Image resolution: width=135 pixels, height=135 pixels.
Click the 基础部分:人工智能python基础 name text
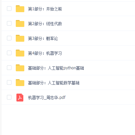(x=56, y=68)
